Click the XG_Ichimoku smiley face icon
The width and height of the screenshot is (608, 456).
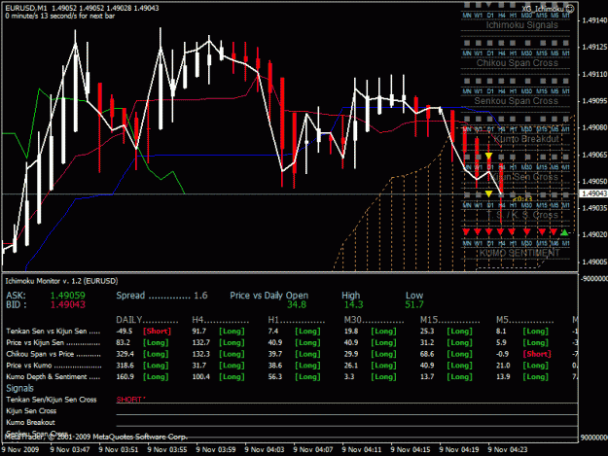(x=570, y=8)
